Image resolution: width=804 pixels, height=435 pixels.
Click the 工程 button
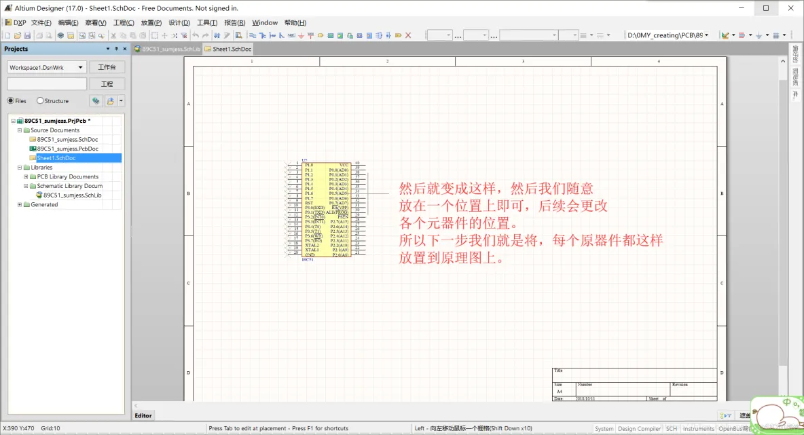click(x=107, y=84)
